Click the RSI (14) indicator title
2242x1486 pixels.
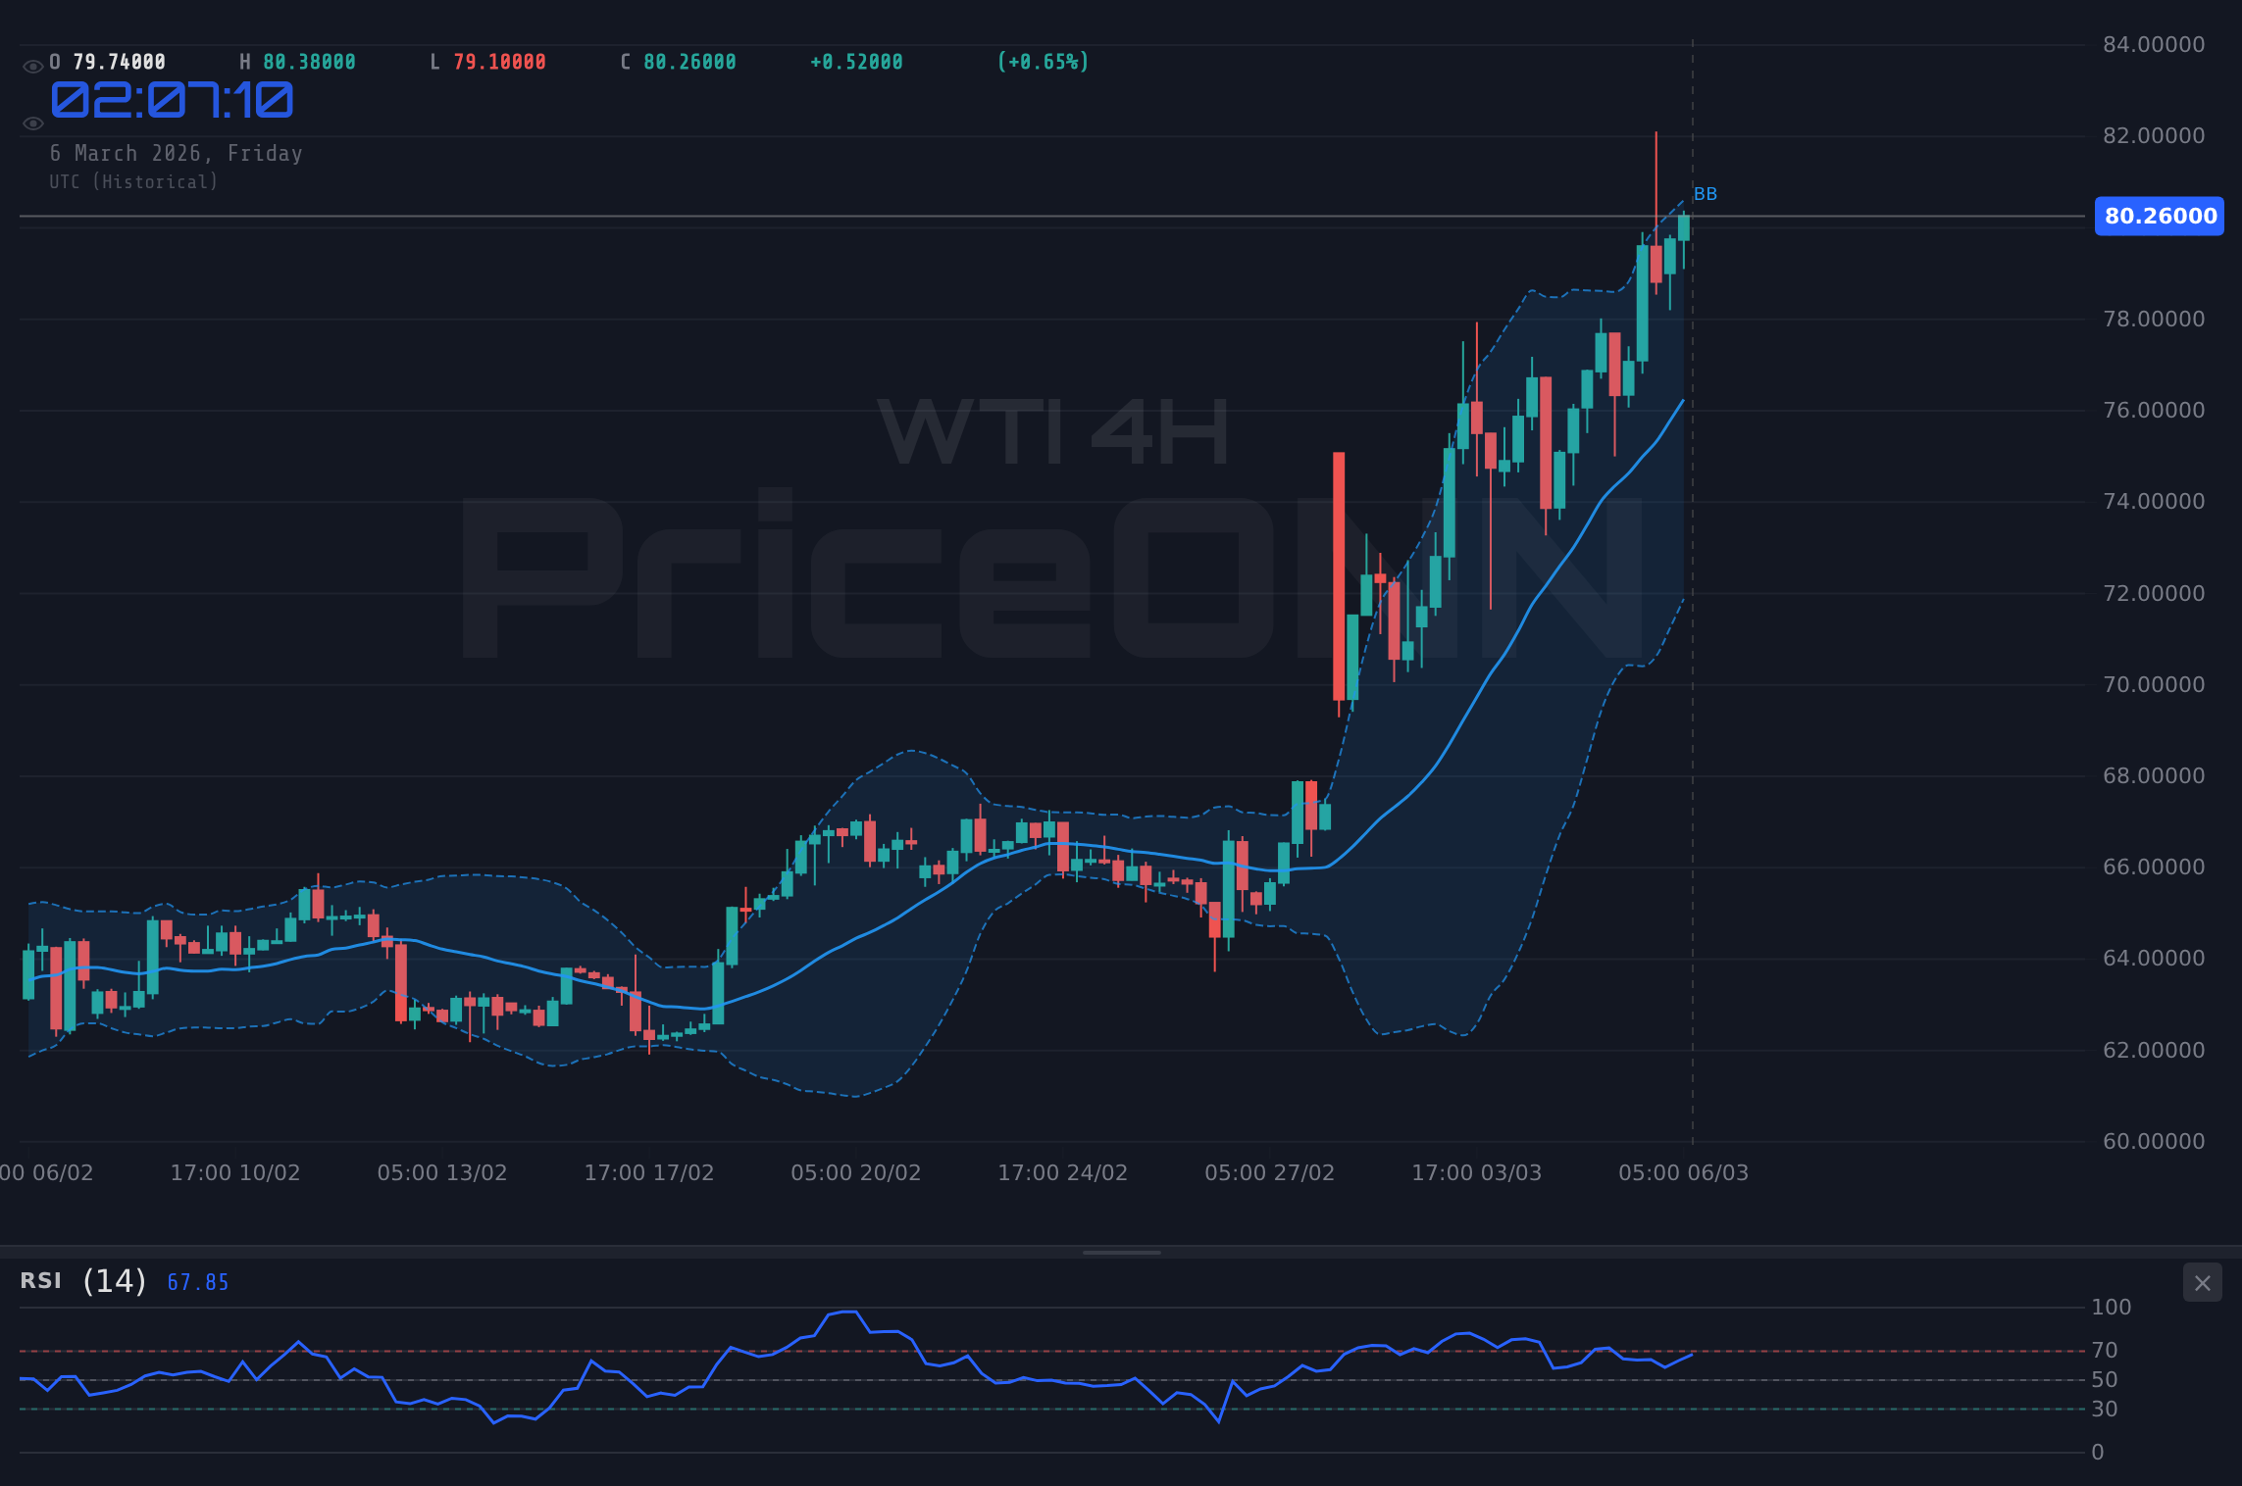pos(83,1281)
